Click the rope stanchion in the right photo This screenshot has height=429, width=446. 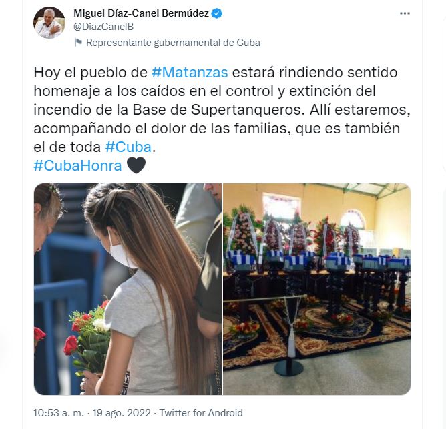point(290,336)
